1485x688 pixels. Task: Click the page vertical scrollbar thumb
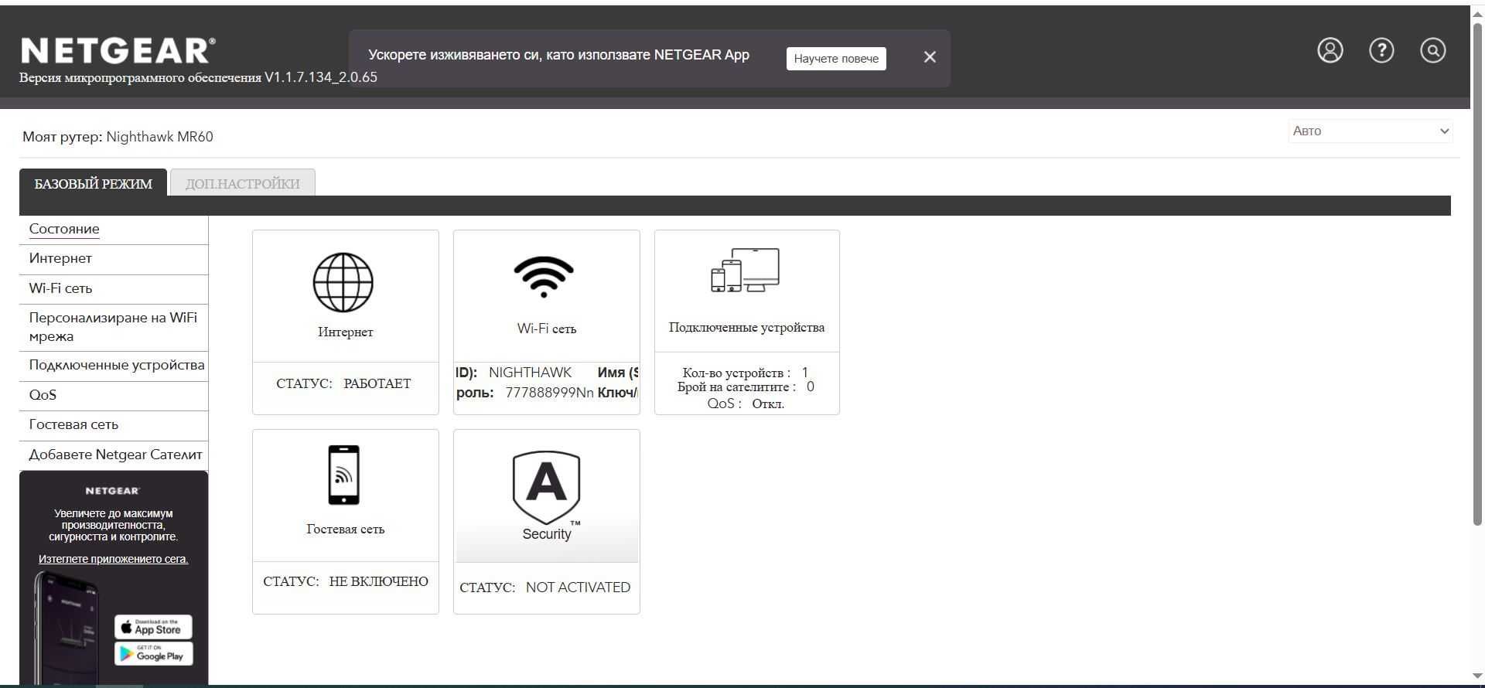[1477, 274]
